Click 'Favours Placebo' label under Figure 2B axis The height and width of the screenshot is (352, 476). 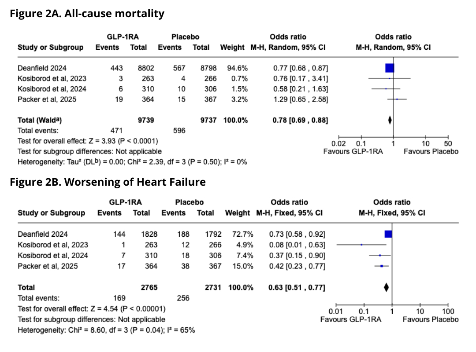click(x=430, y=319)
